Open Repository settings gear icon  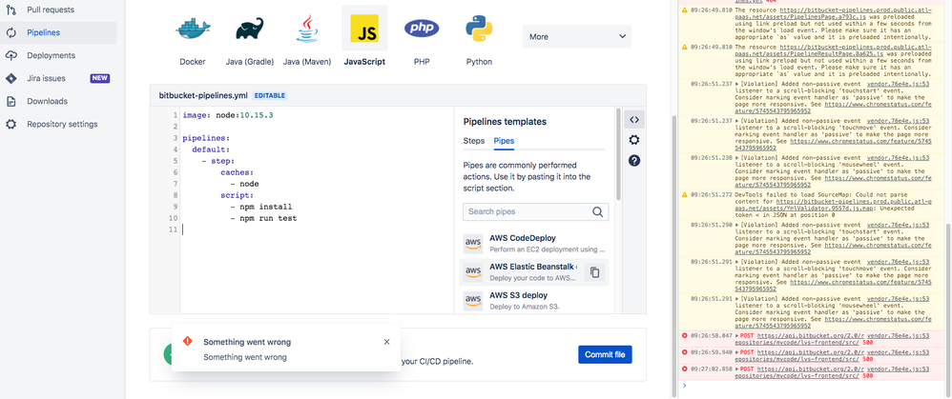(10, 125)
